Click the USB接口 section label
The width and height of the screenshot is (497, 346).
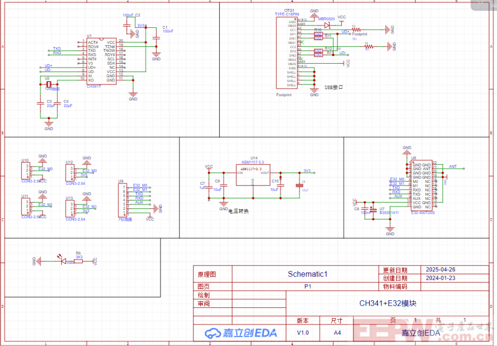tap(334, 87)
